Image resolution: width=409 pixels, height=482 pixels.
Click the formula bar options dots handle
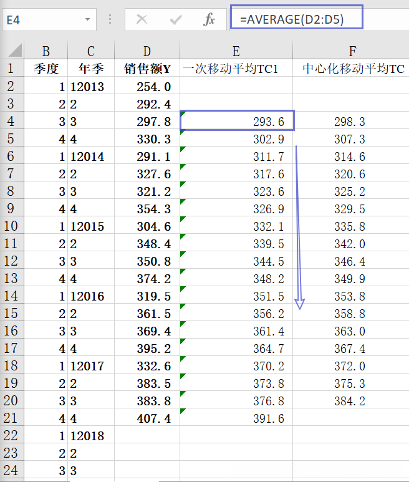110,19
